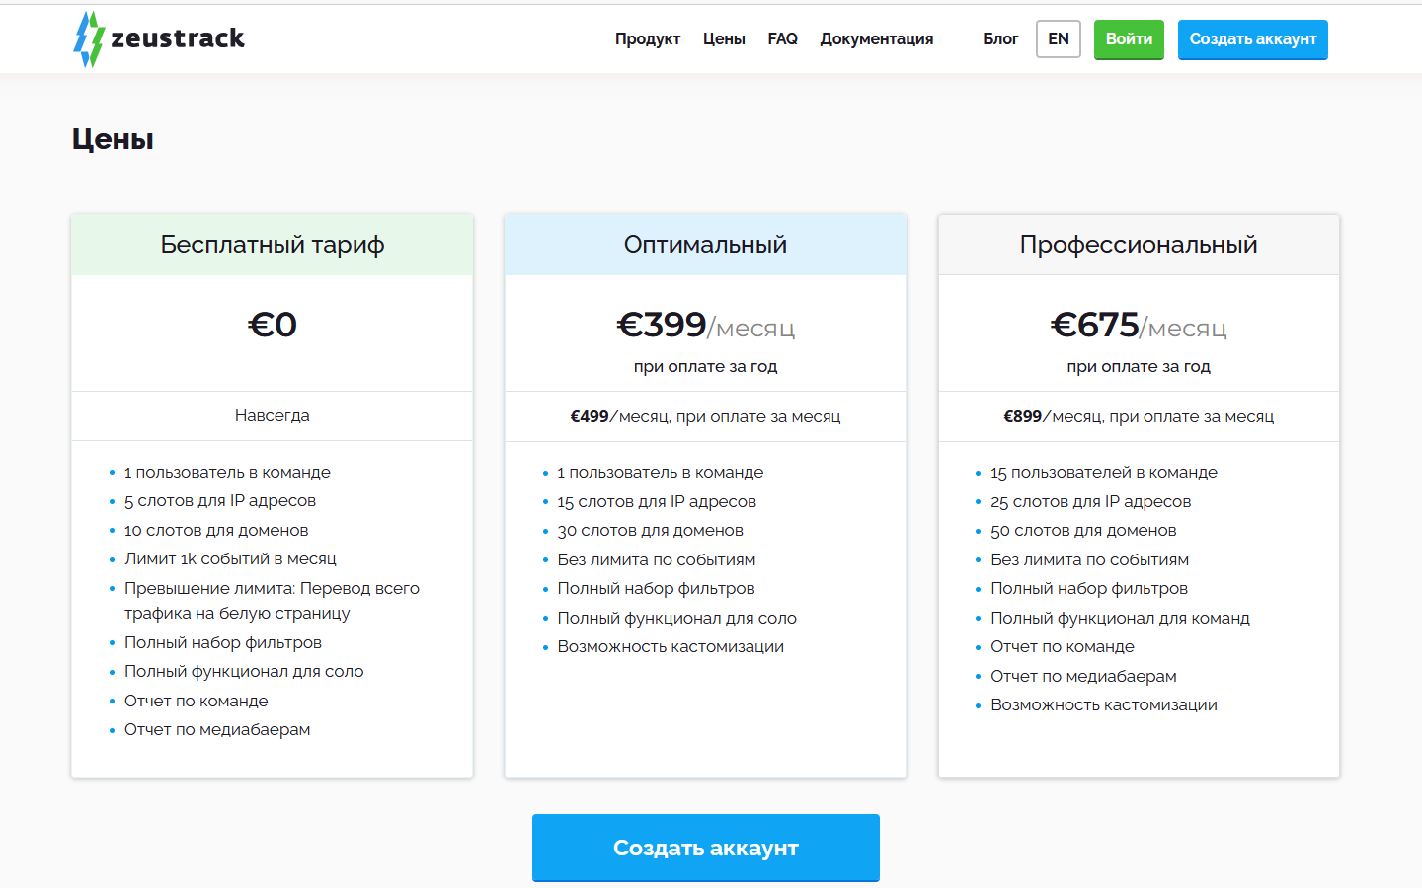This screenshot has height=888, width=1422.
Task: Open the FAQ page
Action: 782,39
